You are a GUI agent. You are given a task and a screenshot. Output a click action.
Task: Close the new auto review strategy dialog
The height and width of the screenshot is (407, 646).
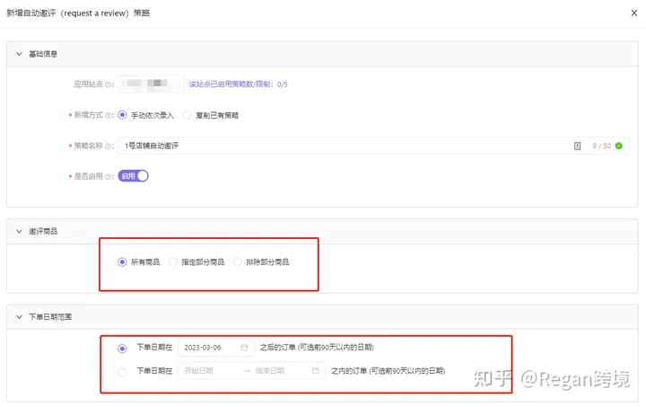(x=633, y=13)
